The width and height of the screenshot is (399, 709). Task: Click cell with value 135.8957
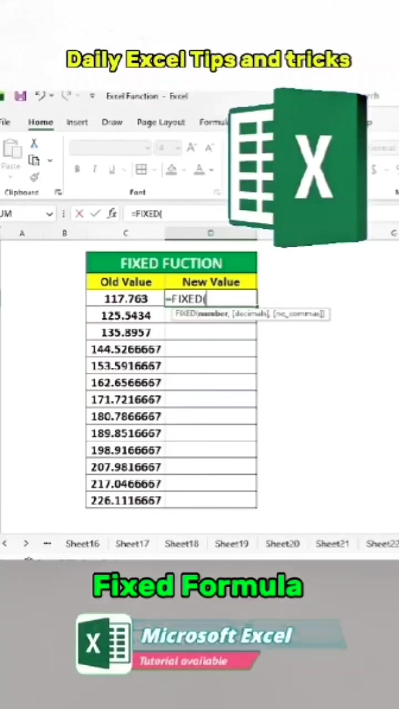[126, 332]
